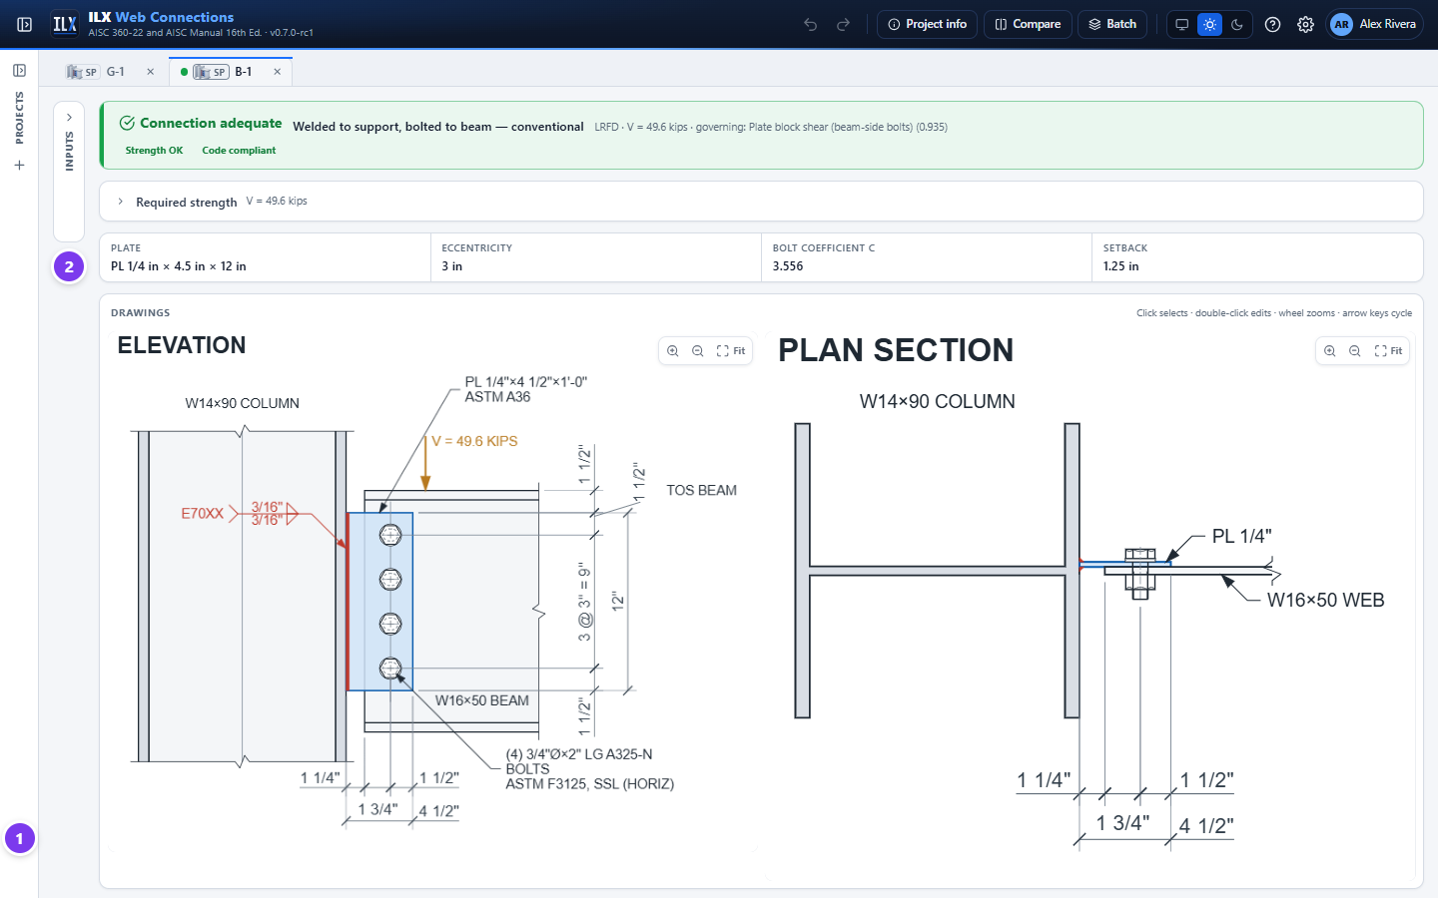Open the Batch tool

(x=1112, y=24)
